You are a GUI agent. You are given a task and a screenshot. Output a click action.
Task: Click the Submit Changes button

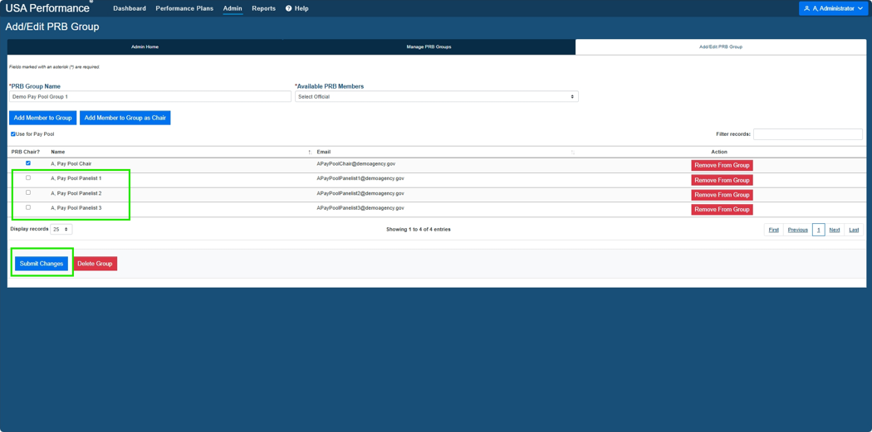pos(42,264)
